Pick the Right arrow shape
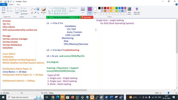Viewport: 178px width, 100px height. [60, 11]
